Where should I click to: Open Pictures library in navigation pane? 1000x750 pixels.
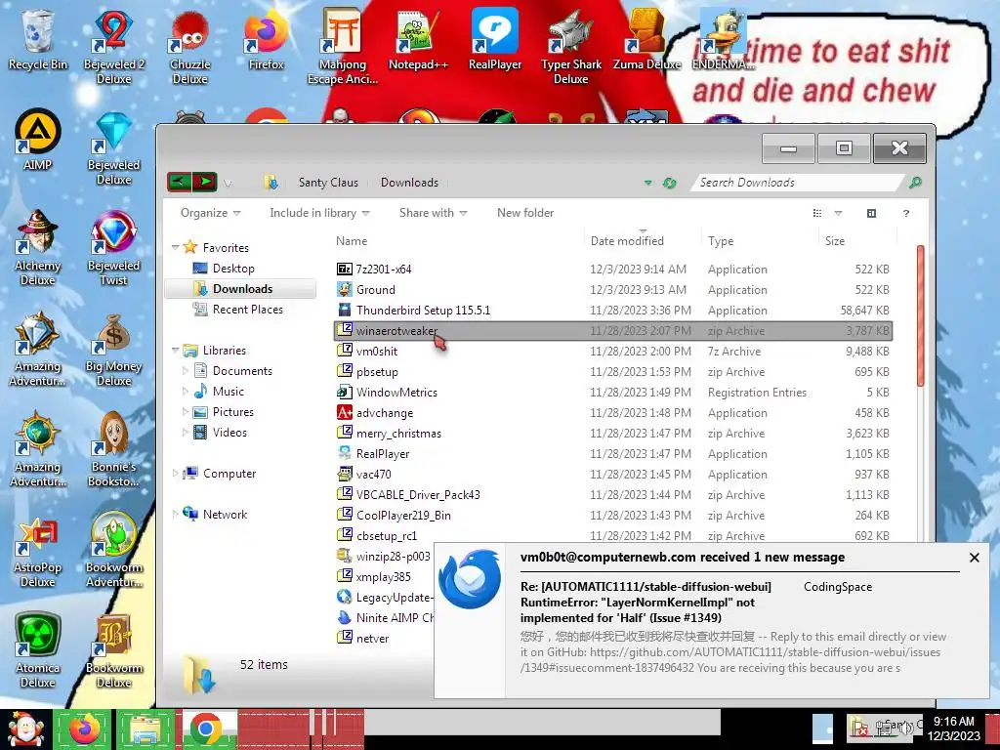(224, 412)
